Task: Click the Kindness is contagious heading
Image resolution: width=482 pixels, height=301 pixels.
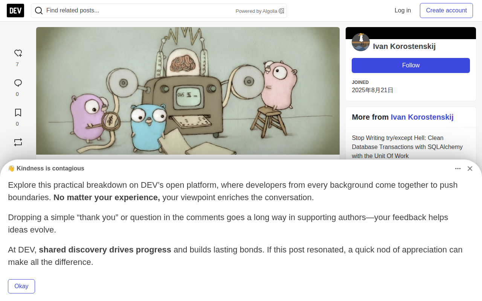Action: [x=46, y=169]
